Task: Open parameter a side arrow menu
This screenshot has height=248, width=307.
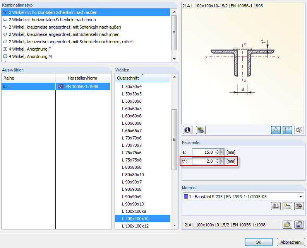Action: coord(222,152)
